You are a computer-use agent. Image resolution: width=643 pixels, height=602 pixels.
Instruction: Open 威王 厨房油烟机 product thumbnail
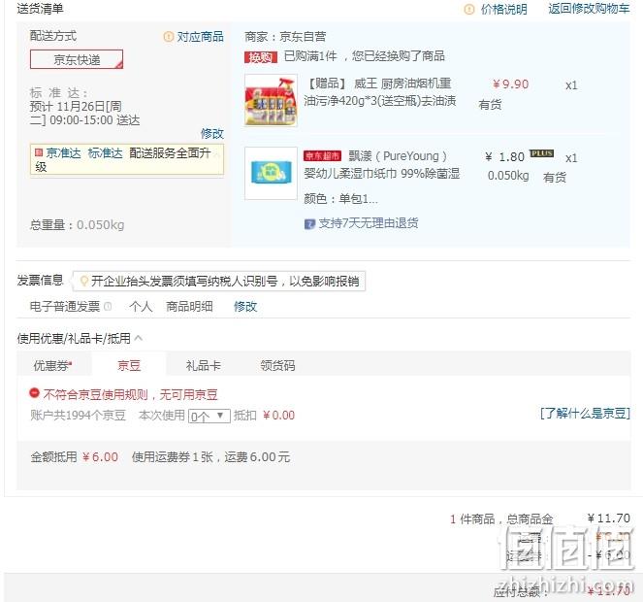pos(271,100)
